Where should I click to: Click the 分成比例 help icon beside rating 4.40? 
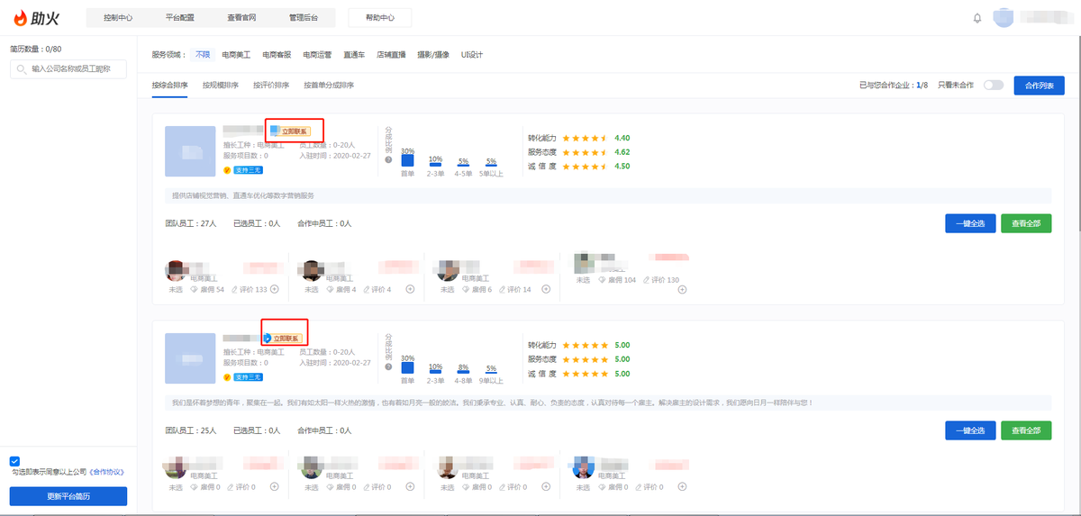click(388, 160)
